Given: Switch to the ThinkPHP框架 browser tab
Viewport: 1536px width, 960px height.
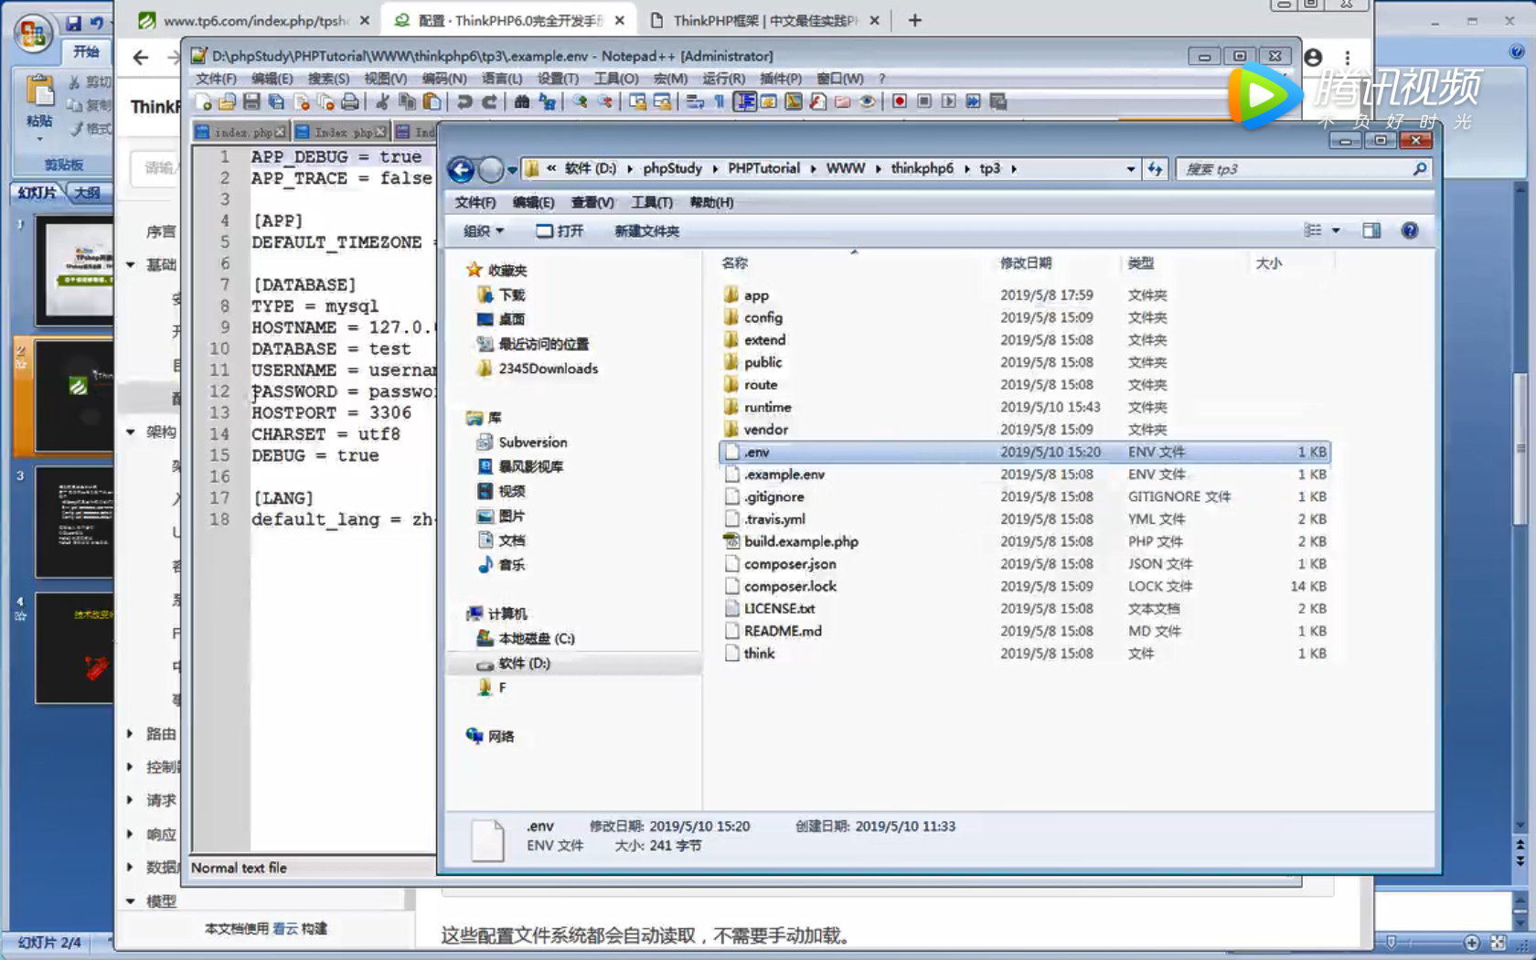Looking at the screenshot, I should coord(764,20).
